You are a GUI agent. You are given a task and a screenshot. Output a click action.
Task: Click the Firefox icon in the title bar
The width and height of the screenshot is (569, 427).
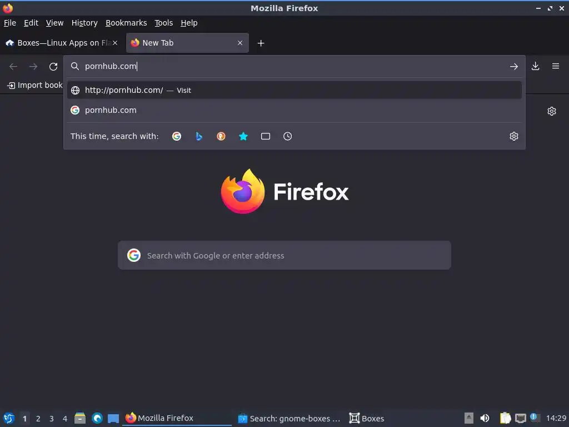8,8
